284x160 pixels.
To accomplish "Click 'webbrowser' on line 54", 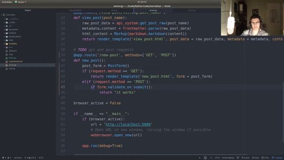I will click(x=102, y=135).
